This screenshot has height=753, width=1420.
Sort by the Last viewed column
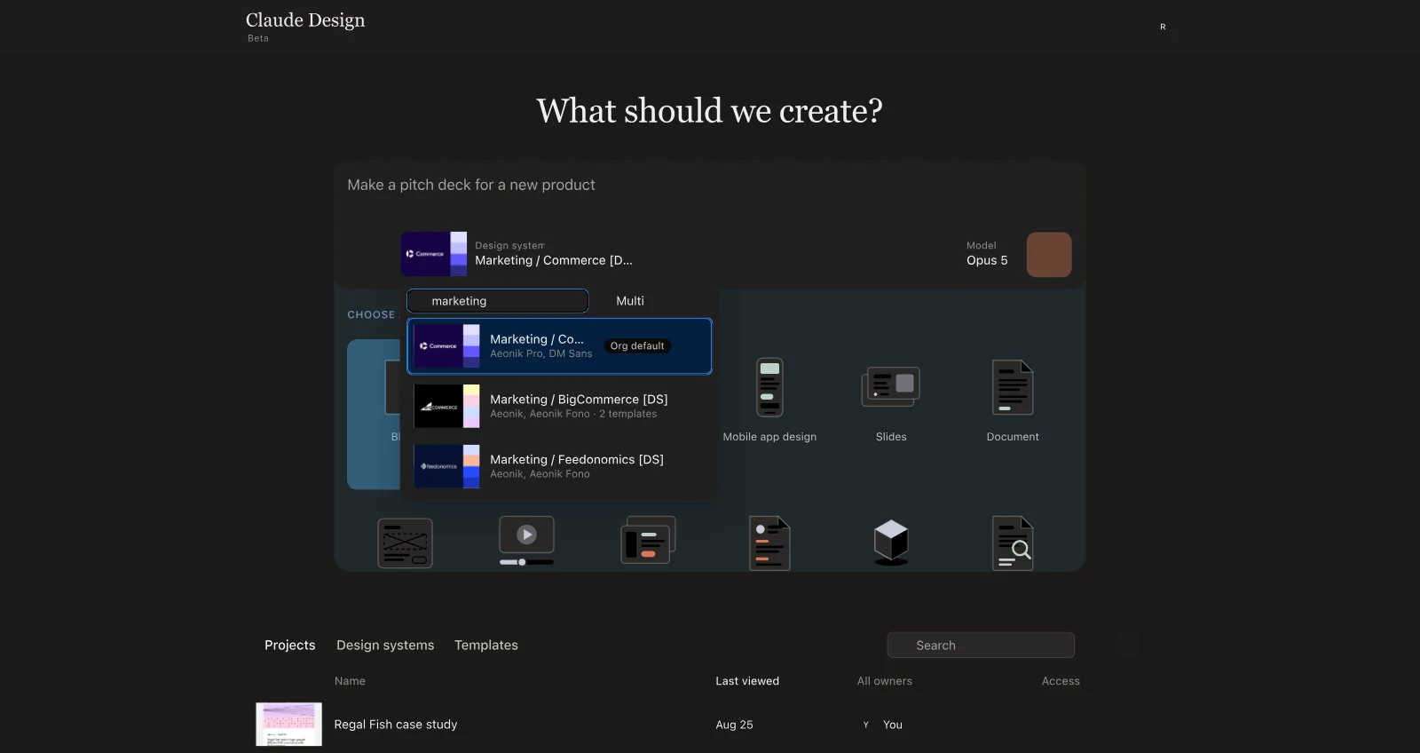[x=747, y=681]
